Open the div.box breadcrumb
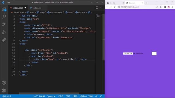This screenshot has width=175, height=98. 80,13
